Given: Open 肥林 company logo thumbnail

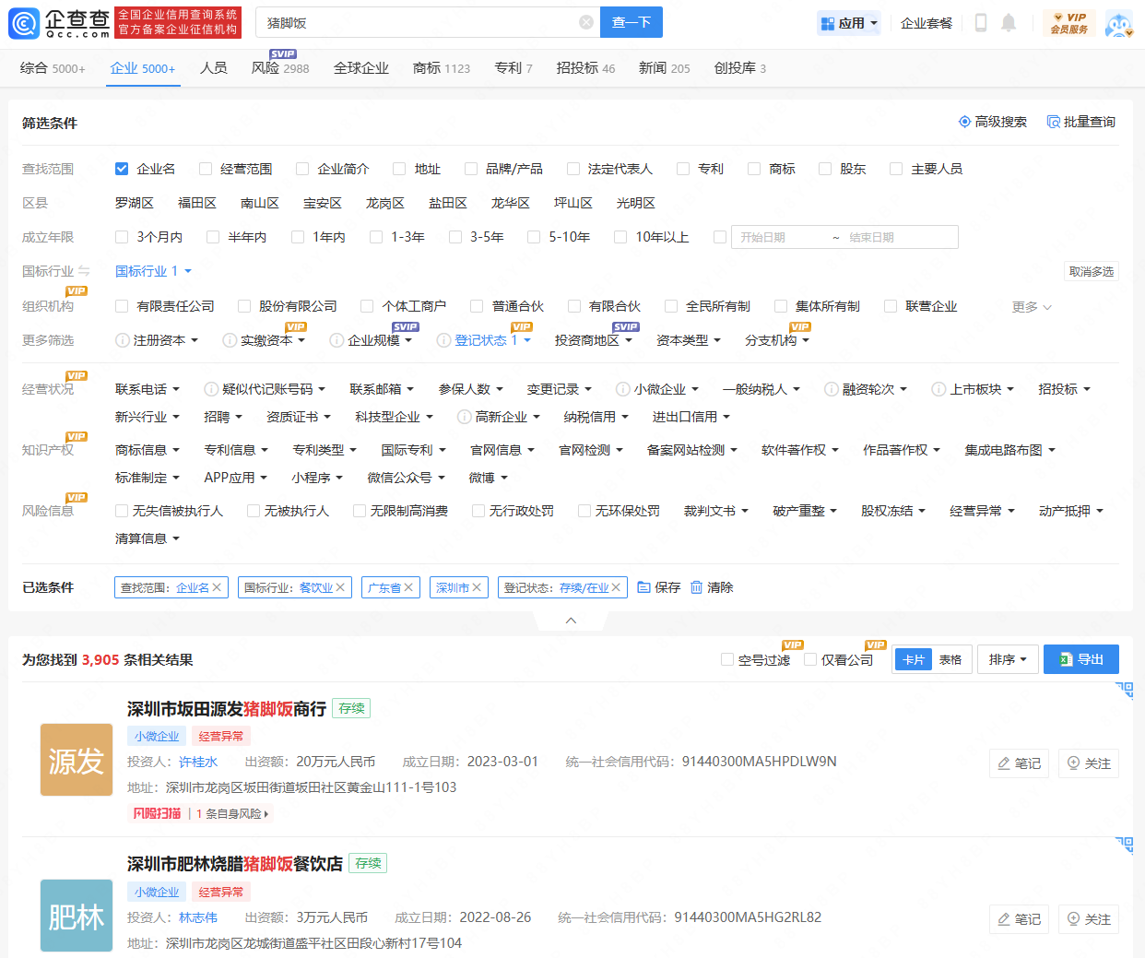Looking at the screenshot, I should pos(77,916).
